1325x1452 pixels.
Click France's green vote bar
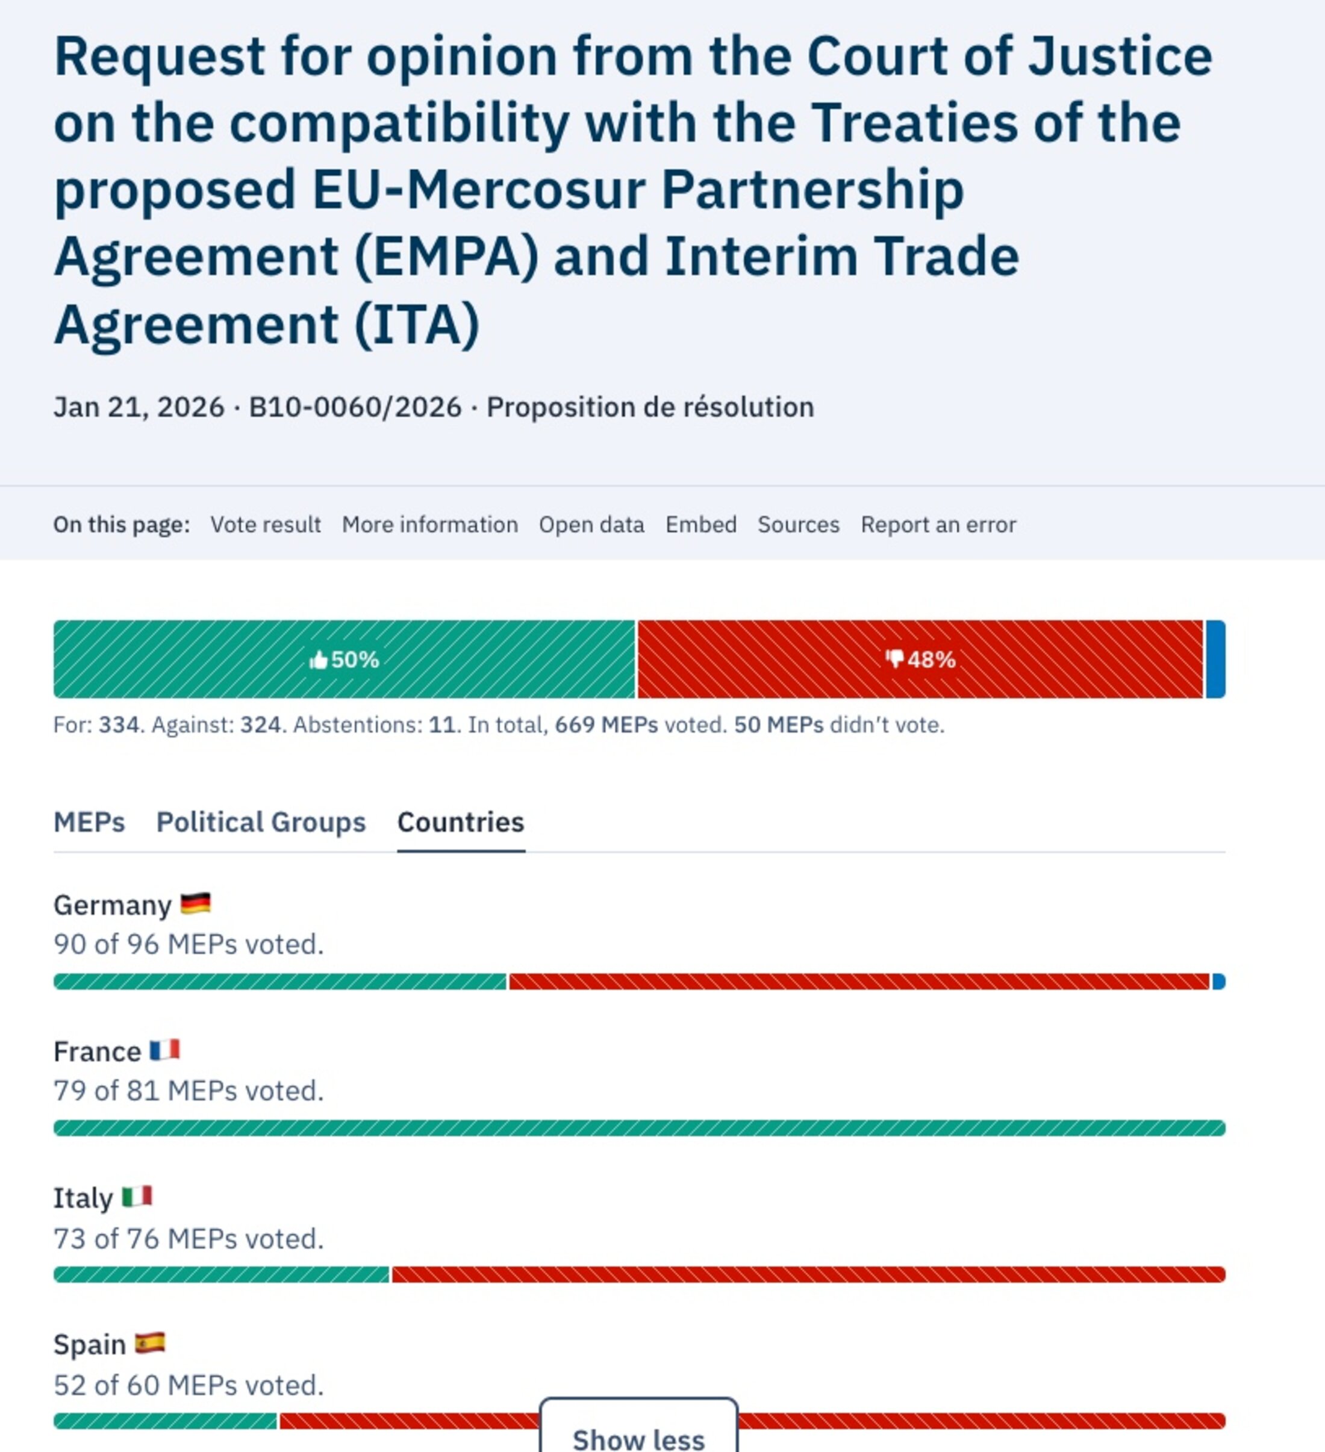coord(640,1128)
